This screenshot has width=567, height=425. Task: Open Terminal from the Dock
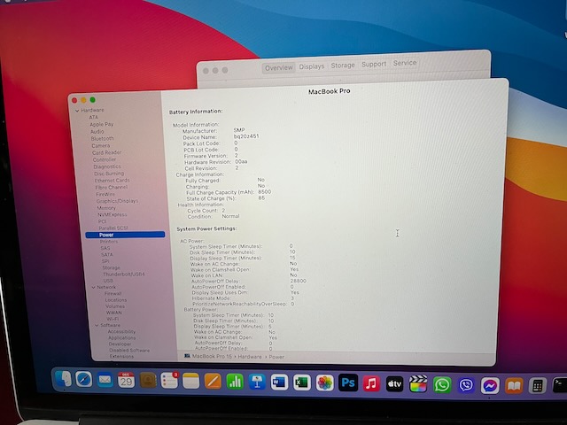[560, 385]
